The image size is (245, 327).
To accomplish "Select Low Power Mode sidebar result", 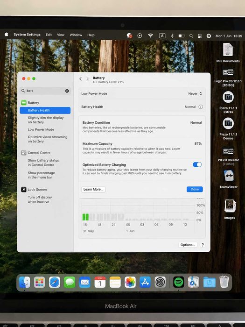I will point(41,129).
